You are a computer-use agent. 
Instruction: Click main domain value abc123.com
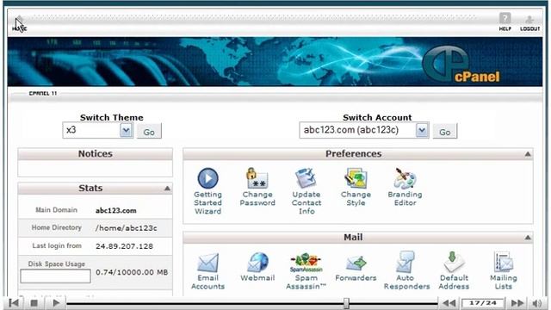pos(116,210)
